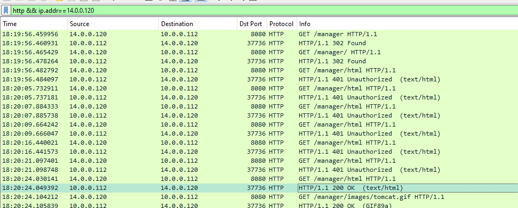Screen dimensions: 518x208
Task: Click the 'HTTP/1.1 200 OK (text/html)' info cell
Action: (351, 188)
